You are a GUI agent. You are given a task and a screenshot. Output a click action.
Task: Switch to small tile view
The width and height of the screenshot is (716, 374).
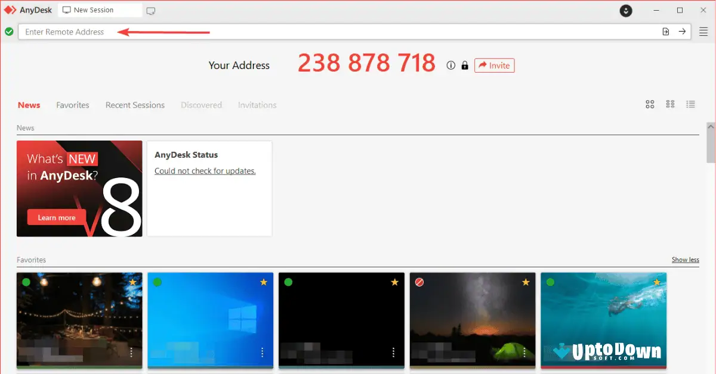[x=670, y=104]
